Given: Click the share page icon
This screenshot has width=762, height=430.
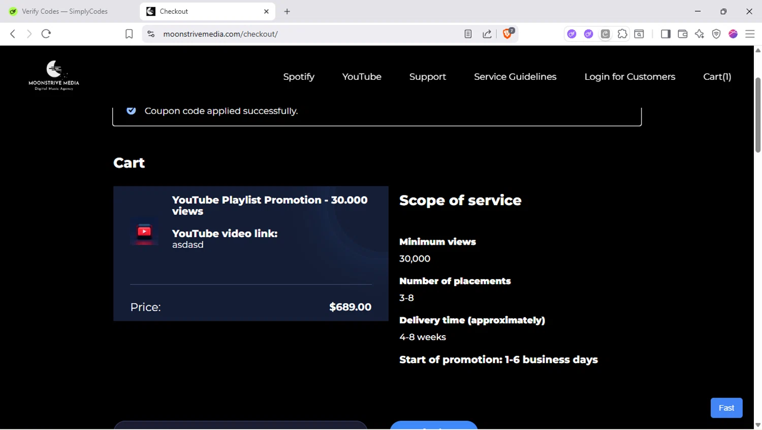Looking at the screenshot, I should (x=487, y=34).
